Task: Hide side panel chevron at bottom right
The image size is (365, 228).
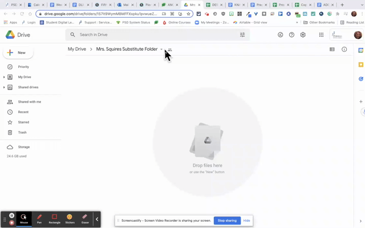Action: pos(360,221)
